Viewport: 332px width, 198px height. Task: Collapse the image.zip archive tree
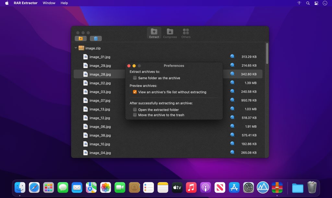pos(75,48)
